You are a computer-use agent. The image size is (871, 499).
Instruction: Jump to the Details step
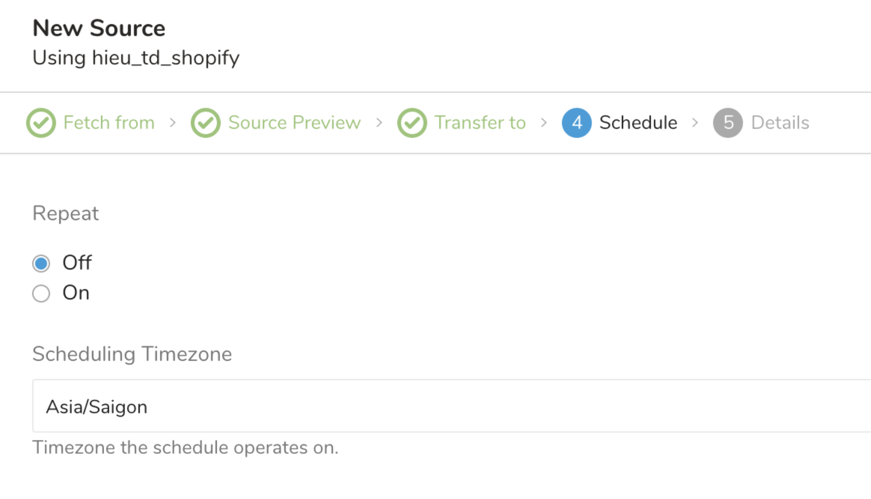(780, 123)
